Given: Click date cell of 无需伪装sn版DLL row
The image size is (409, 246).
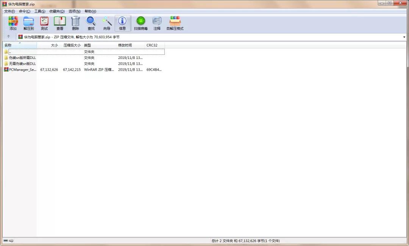Looking at the screenshot, I should (130, 63).
